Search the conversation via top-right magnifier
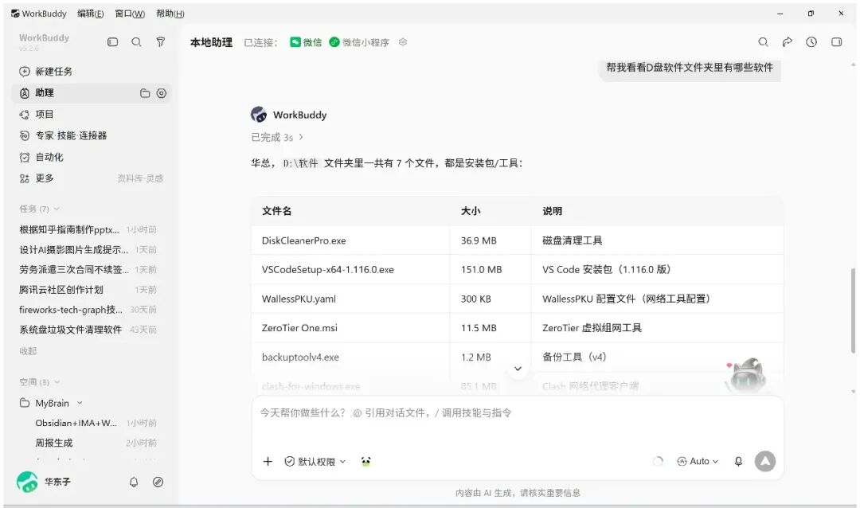 pyautogui.click(x=763, y=41)
